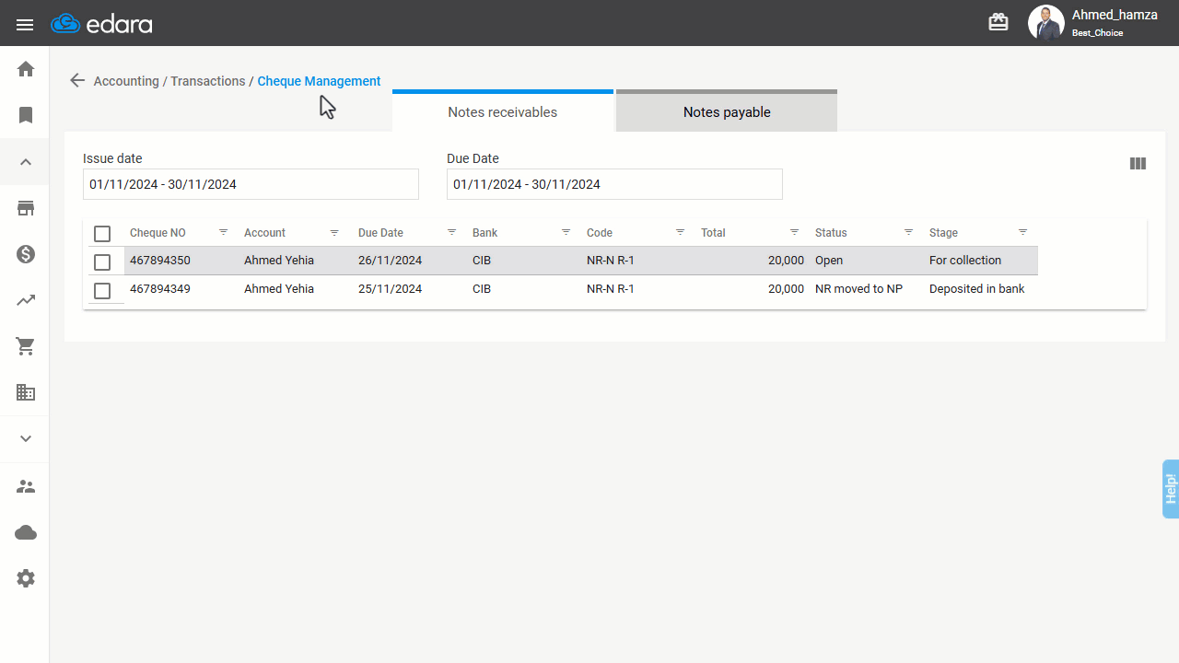Image resolution: width=1179 pixels, height=663 pixels.
Task: Open cloud sidebar icon
Action: coord(26,532)
